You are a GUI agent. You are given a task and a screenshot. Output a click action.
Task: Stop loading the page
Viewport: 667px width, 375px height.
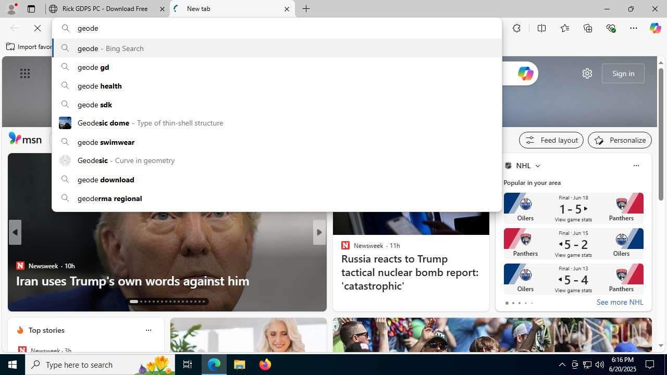tap(38, 28)
